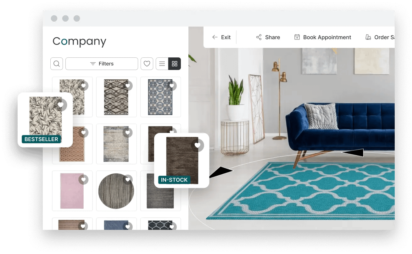Open the Order Sample option
412x254 pixels.
(x=380, y=37)
